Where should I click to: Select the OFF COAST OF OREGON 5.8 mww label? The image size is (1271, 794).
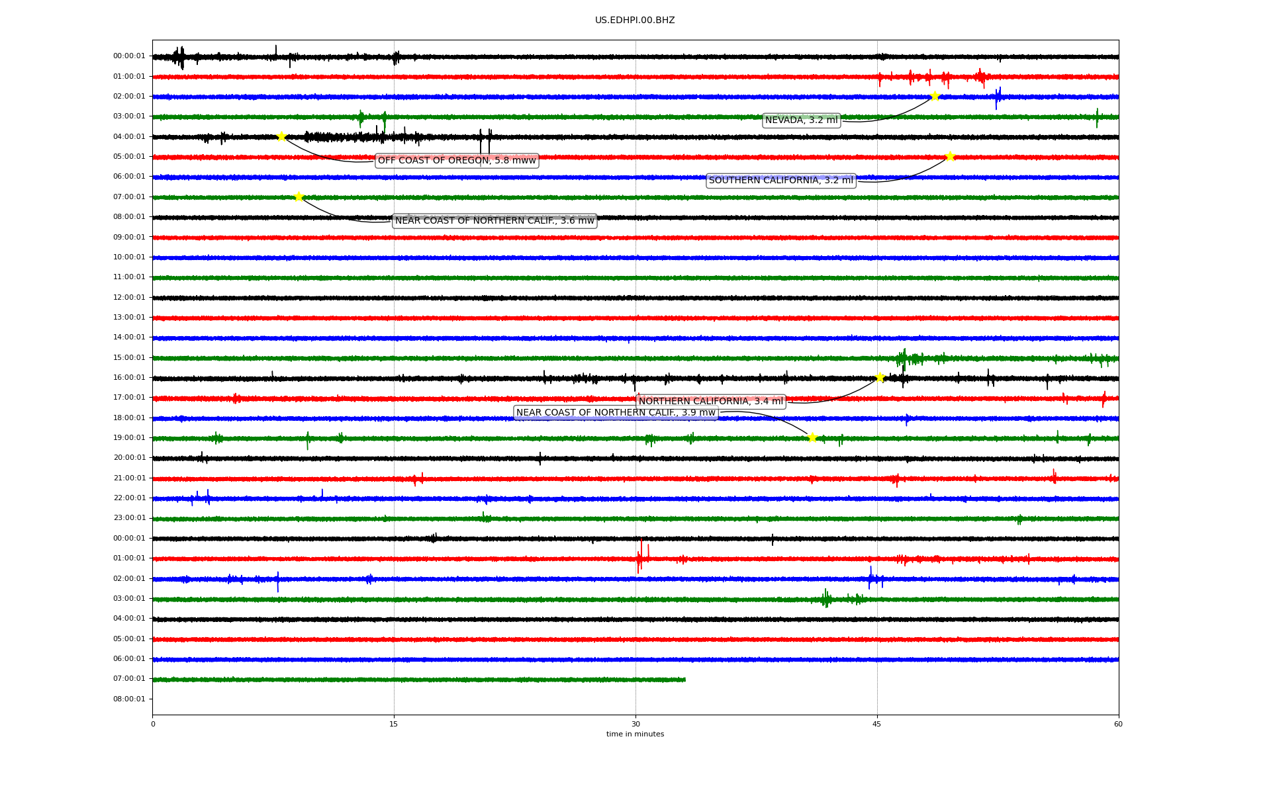(457, 161)
